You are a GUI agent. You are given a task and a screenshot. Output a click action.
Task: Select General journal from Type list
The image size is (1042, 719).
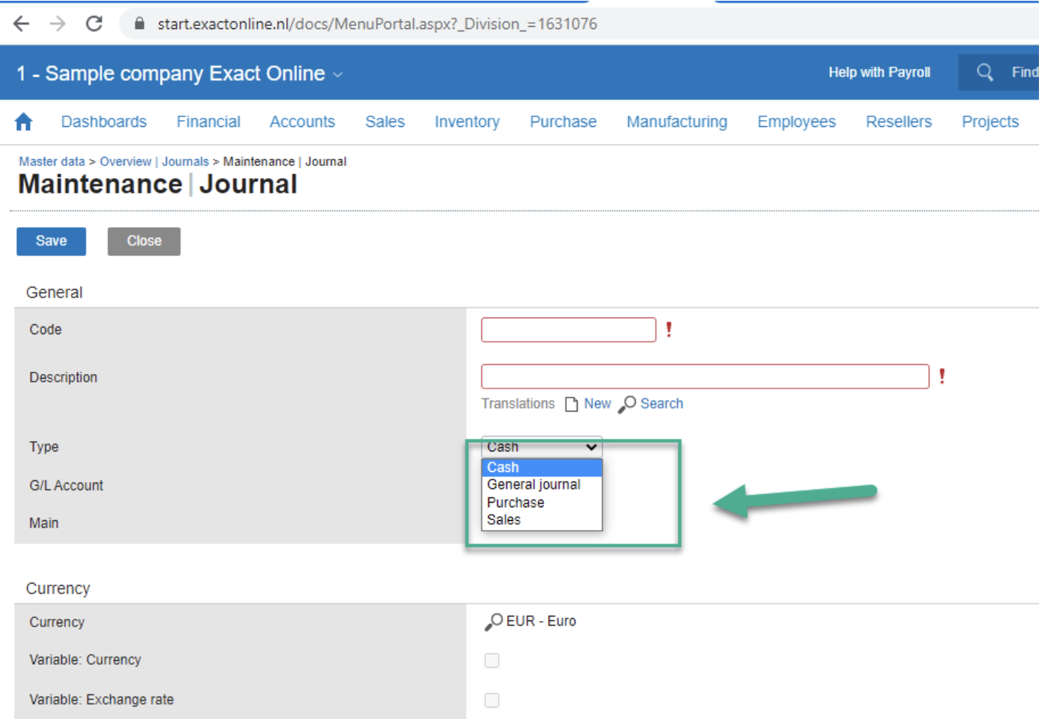tap(533, 484)
